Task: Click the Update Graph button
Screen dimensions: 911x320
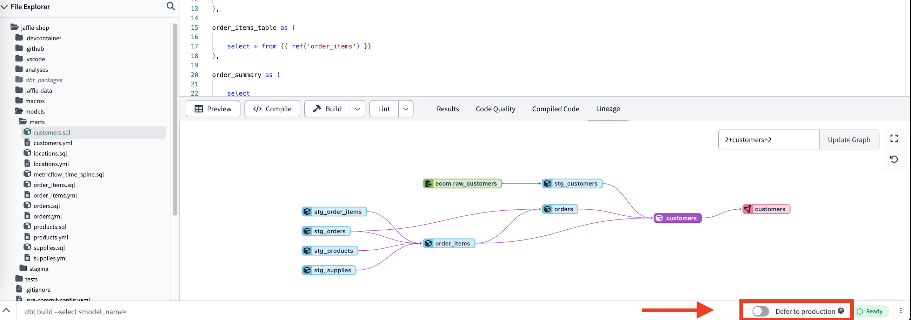Action: (849, 140)
